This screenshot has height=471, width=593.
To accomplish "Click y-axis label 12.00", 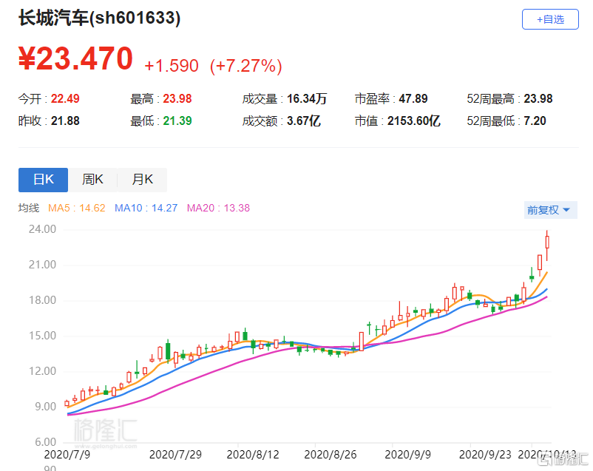I will click(42, 371).
